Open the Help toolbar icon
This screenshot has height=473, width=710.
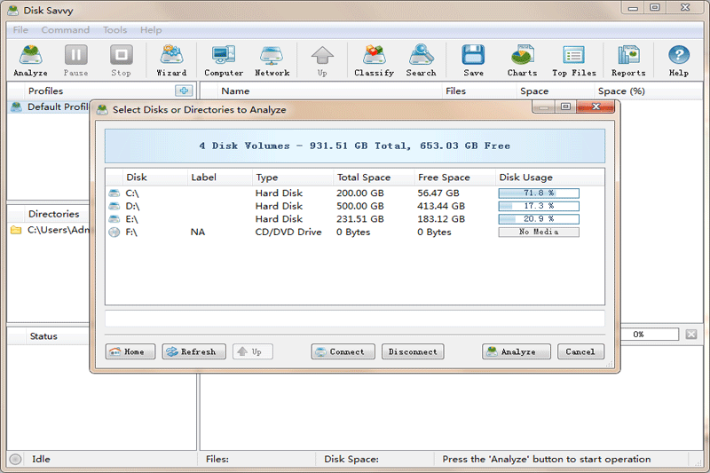click(x=678, y=60)
